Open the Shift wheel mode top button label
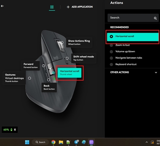 point(83,58)
